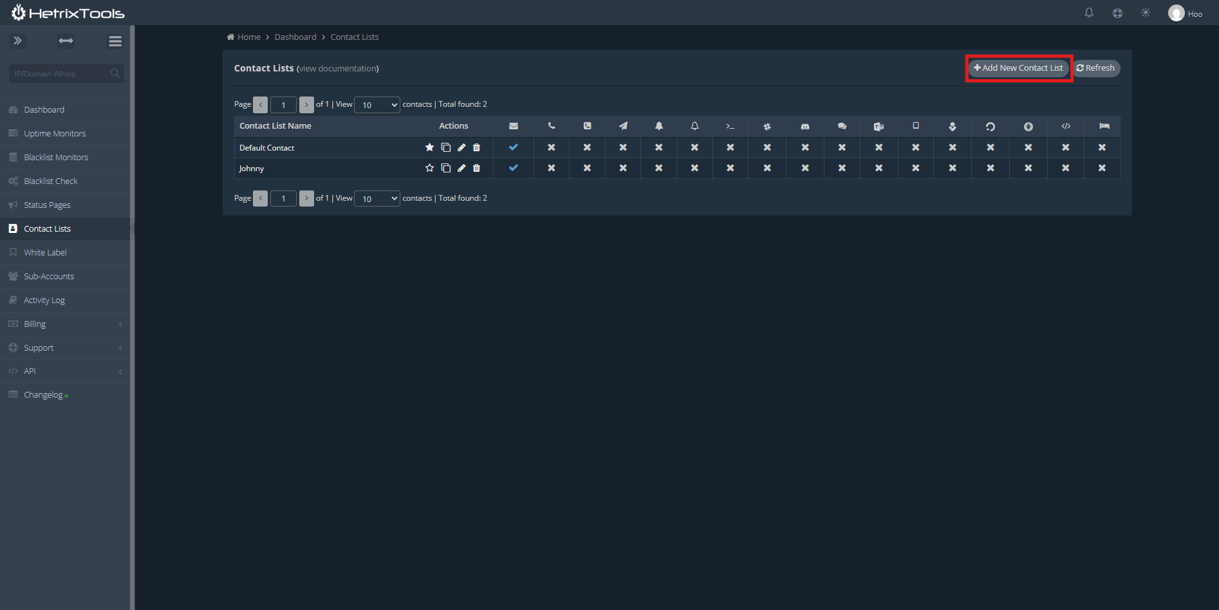The image size is (1219, 610).
Task: Go to Blacklist Check page
Action: click(x=51, y=181)
